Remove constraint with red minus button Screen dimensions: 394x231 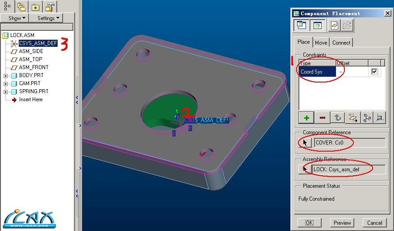tap(323, 118)
